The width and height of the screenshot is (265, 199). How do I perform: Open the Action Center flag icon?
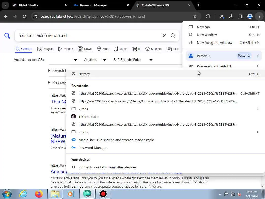click(x=226, y=194)
